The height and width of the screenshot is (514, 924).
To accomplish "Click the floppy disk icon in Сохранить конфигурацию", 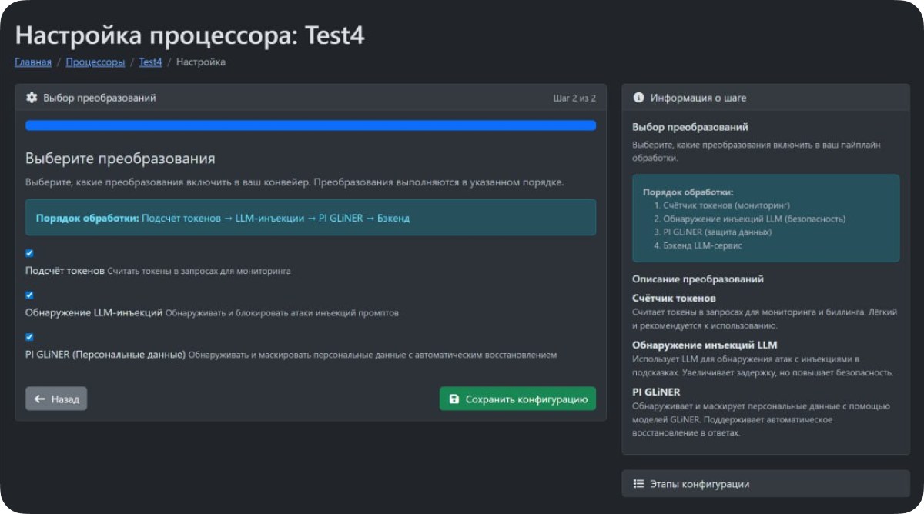I will pyautogui.click(x=454, y=399).
